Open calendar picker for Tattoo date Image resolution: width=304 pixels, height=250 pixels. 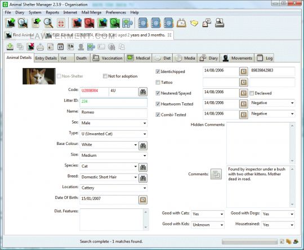coord(244,82)
